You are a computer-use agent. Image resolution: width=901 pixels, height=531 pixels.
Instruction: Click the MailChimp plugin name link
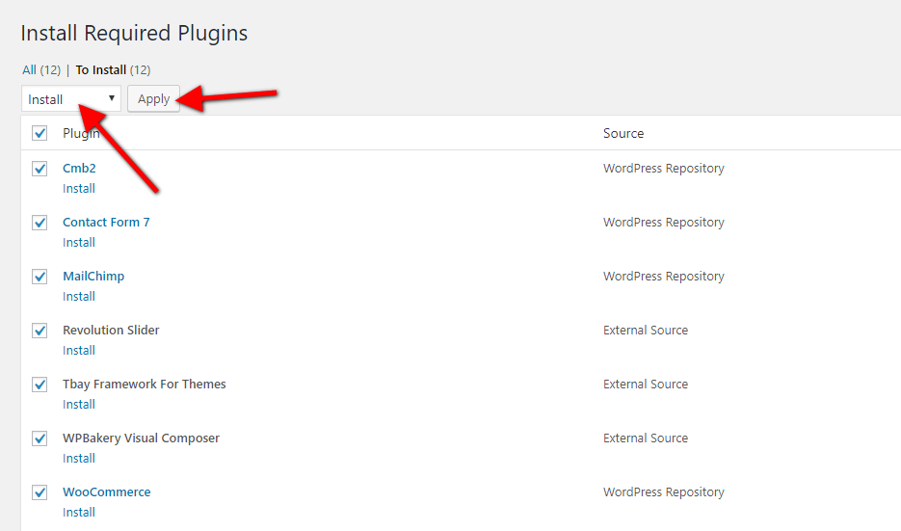click(93, 277)
